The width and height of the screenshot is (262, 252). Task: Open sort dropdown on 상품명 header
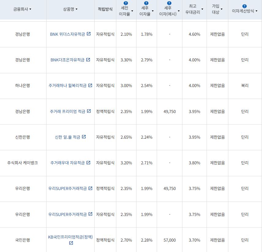77,9
